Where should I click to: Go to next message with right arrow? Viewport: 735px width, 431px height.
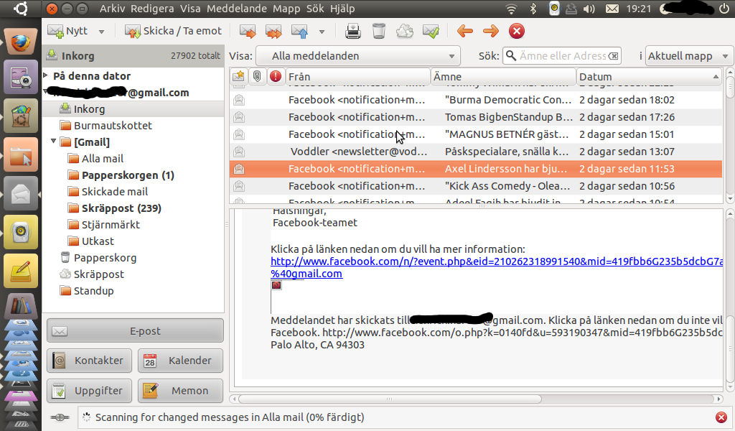coord(491,32)
